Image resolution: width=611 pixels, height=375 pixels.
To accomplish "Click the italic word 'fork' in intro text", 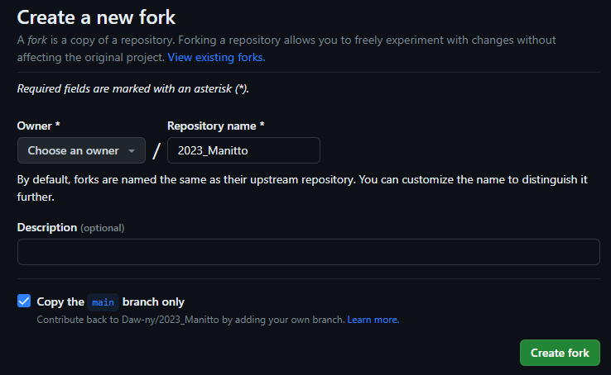I will (37, 40).
